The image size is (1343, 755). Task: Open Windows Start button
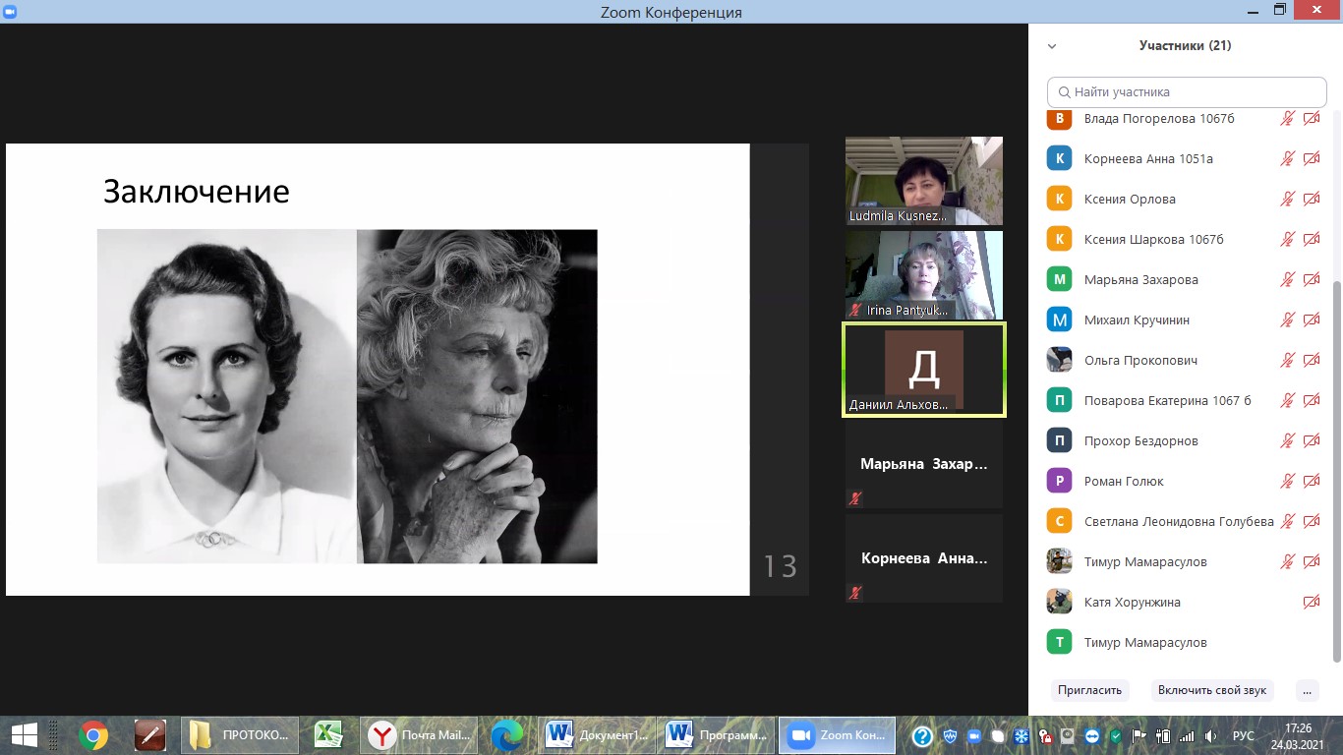pyautogui.click(x=24, y=735)
